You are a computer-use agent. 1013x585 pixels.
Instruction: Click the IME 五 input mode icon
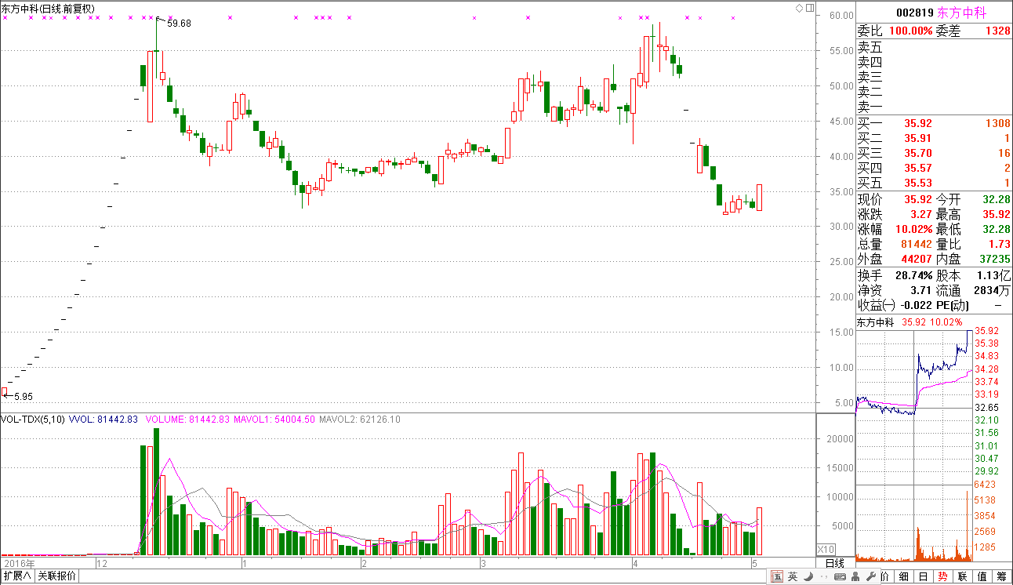pyautogui.click(x=777, y=577)
